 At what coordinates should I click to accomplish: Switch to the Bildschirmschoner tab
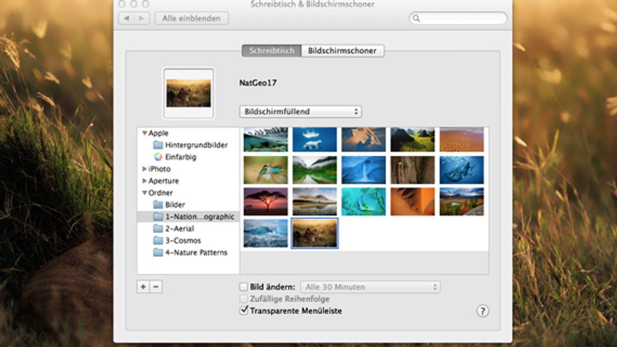343,50
